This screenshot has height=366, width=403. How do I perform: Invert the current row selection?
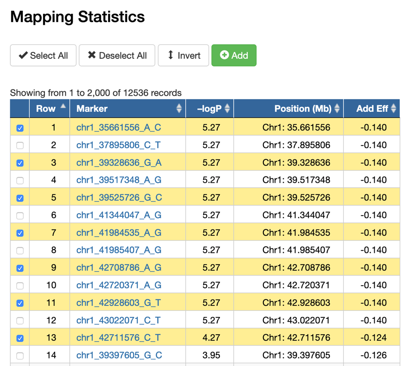[x=183, y=56]
